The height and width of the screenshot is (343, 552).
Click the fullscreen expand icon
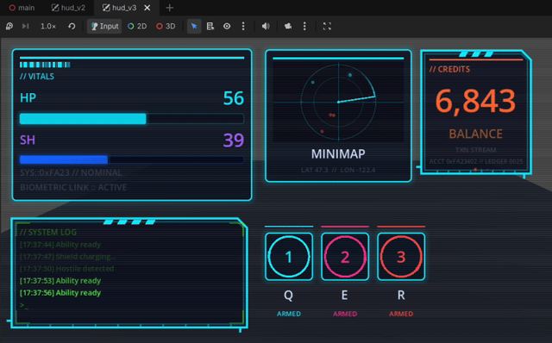327,26
